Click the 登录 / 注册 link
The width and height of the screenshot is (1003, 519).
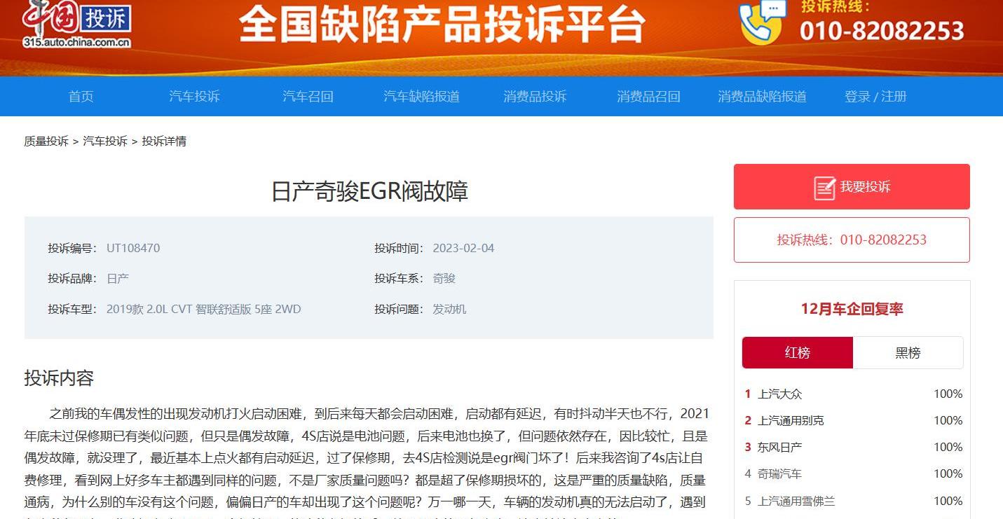(875, 97)
